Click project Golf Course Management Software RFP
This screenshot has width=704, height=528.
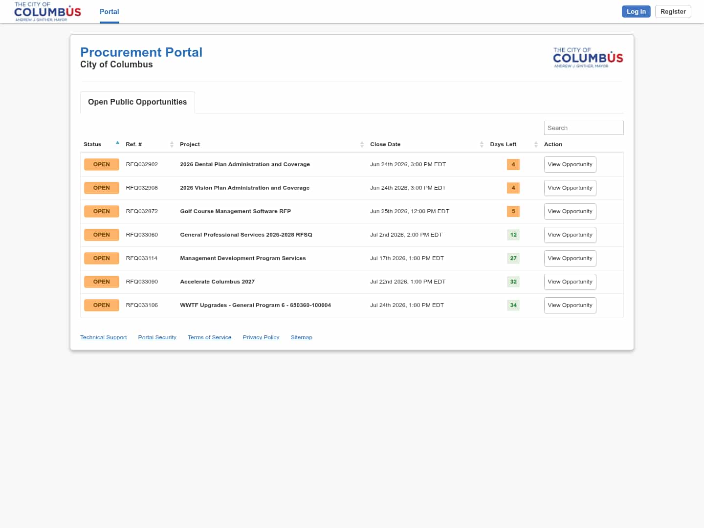click(235, 211)
